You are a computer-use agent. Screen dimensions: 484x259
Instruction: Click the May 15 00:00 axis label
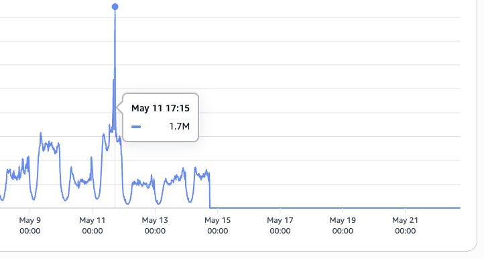(218, 225)
